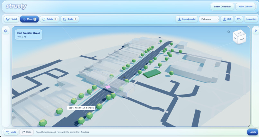Click the Redo button
The width and height of the screenshot is (259, 137).
[27, 132]
